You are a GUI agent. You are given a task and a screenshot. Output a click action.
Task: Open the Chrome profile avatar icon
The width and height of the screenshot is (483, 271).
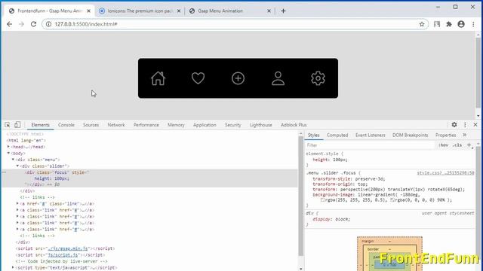click(x=461, y=24)
